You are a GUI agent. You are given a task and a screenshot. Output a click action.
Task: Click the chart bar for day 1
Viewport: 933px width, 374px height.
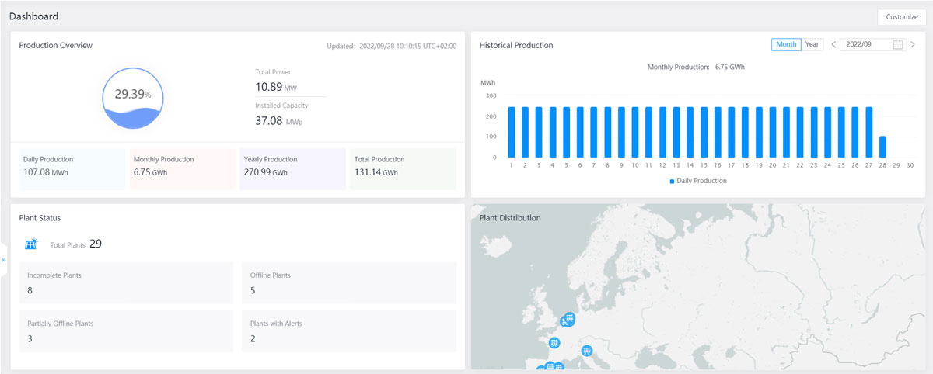[x=512, y=133]
